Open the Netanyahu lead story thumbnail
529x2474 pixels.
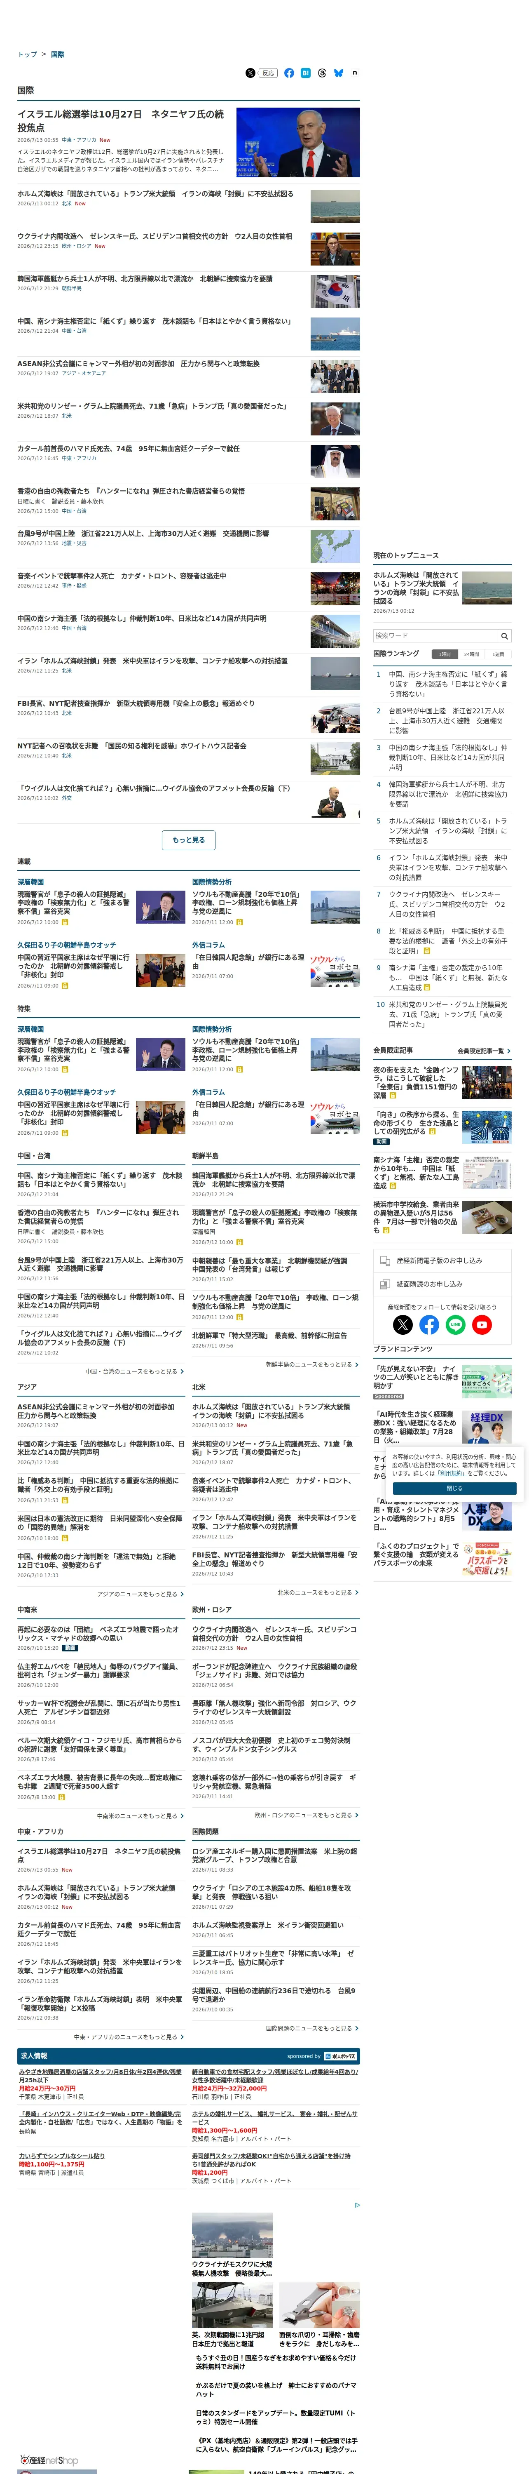pyautogui.click(x=297, y=142)
